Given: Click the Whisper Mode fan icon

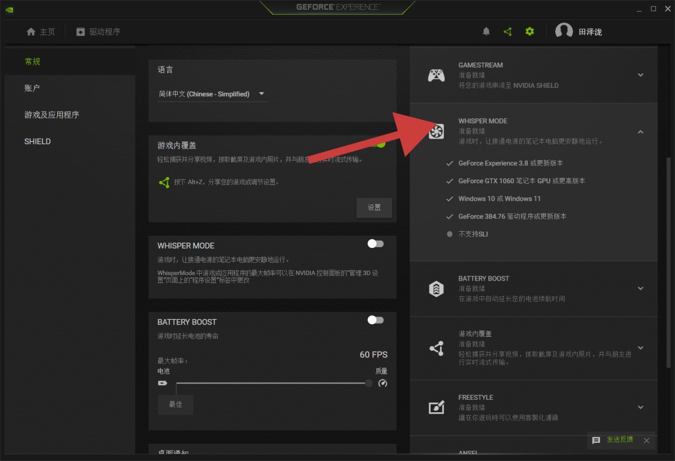Looking at the screenshot, I should coord(436,131).
